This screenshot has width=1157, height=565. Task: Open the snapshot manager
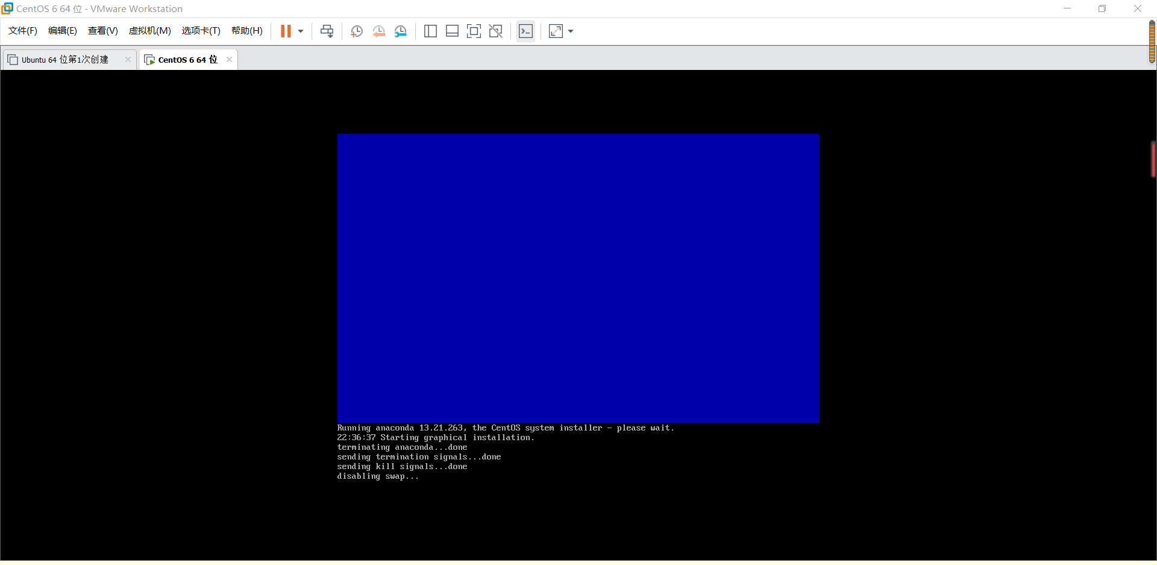[x=401, y=31]
